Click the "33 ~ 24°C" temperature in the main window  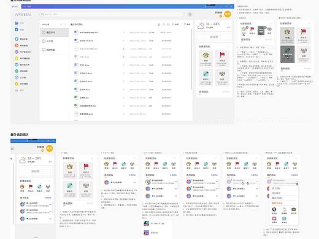(x=213, y=24)
